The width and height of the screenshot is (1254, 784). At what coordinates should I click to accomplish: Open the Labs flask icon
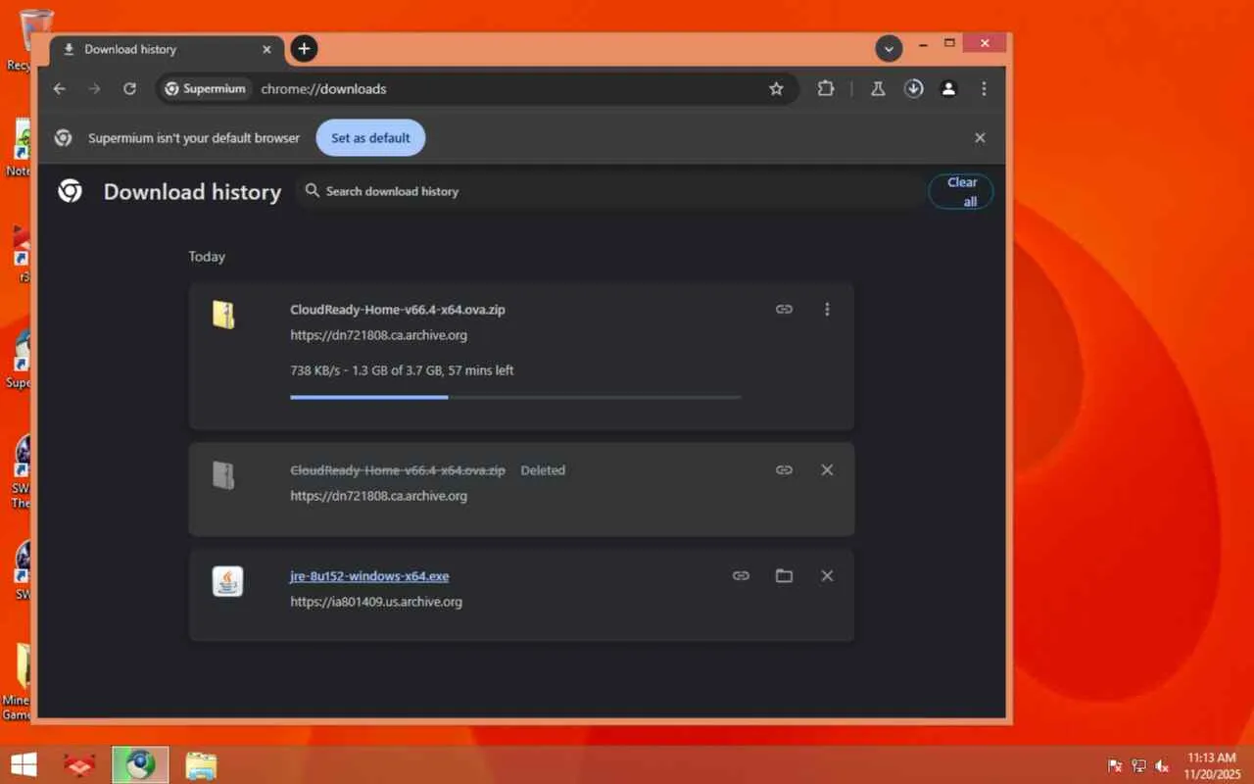coord(878,88)
